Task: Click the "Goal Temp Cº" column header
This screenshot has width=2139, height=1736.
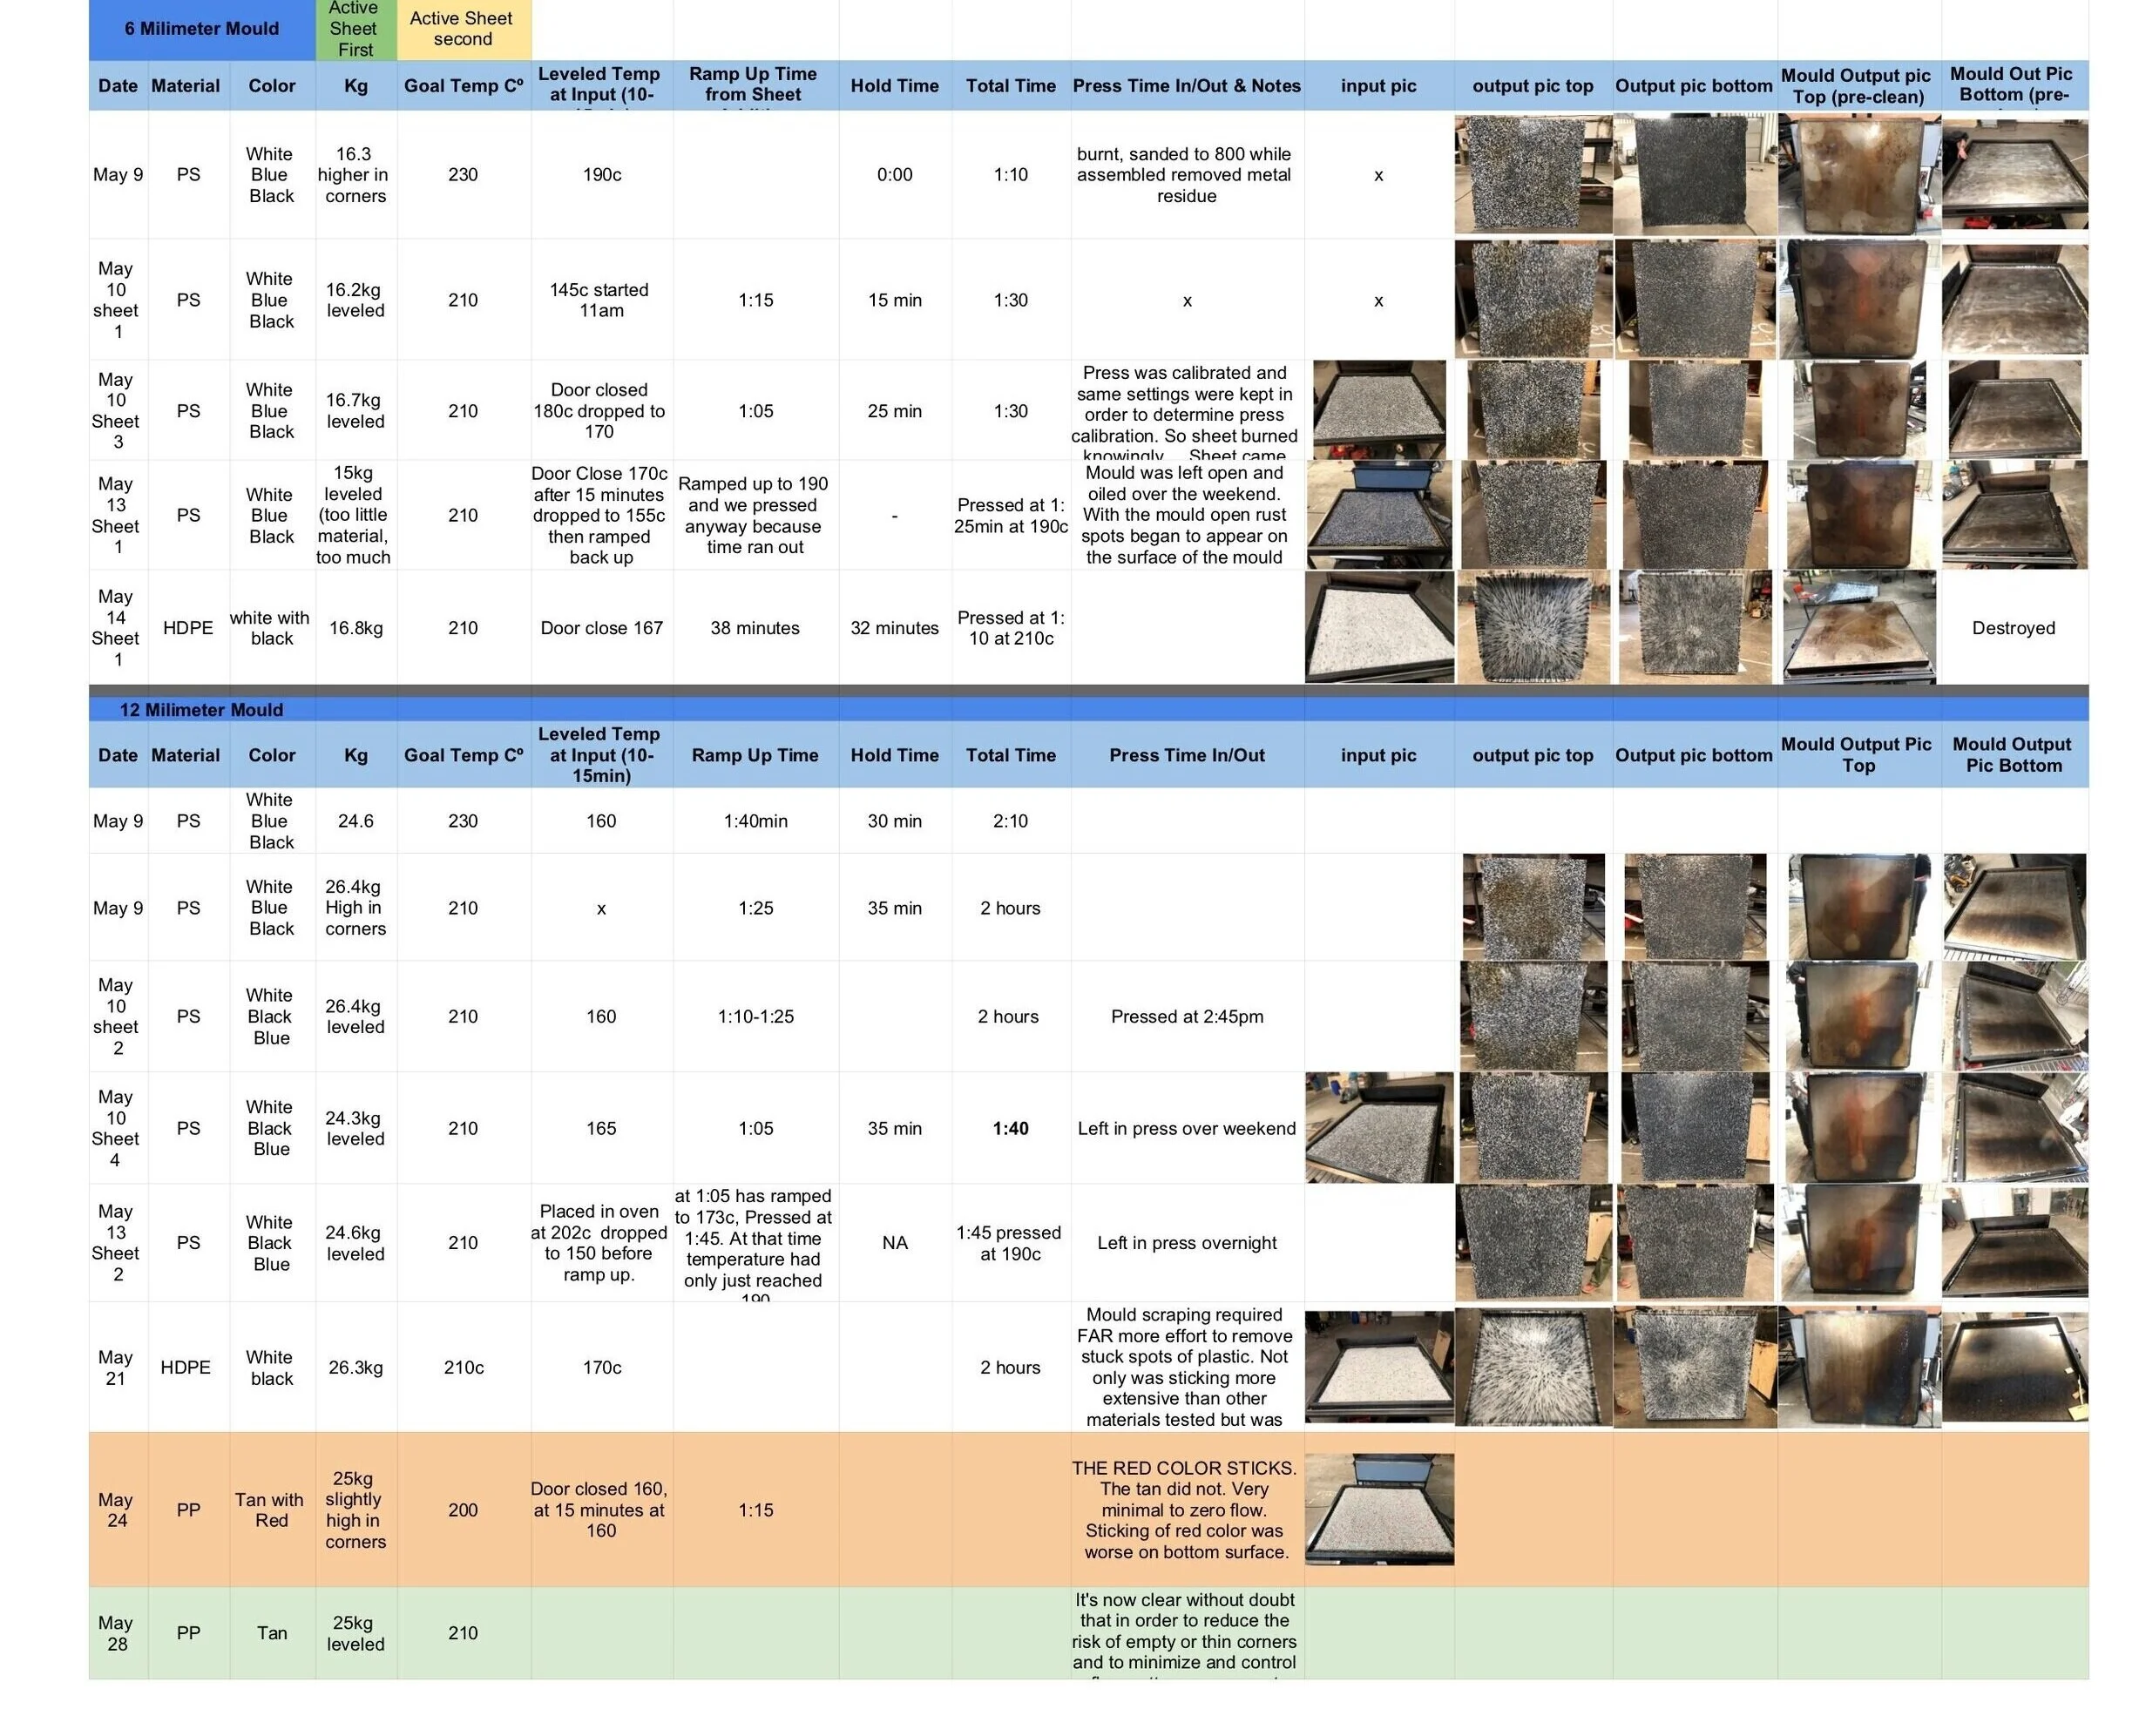Action: point(462,86)
